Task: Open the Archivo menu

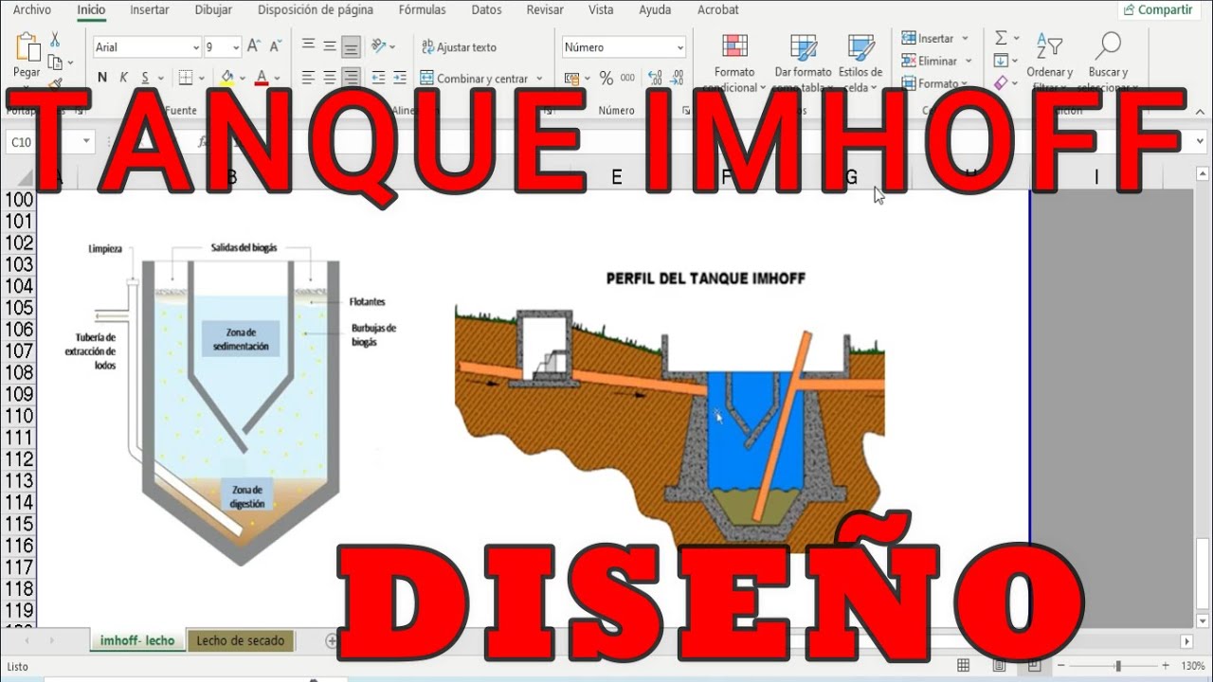Action: [32, 9]
